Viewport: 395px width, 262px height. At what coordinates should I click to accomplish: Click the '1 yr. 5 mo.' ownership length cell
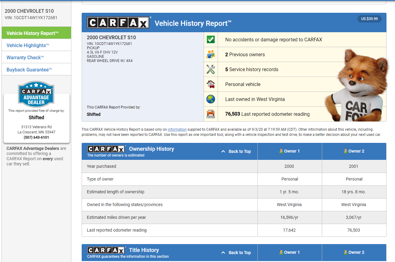coord(290,192)
